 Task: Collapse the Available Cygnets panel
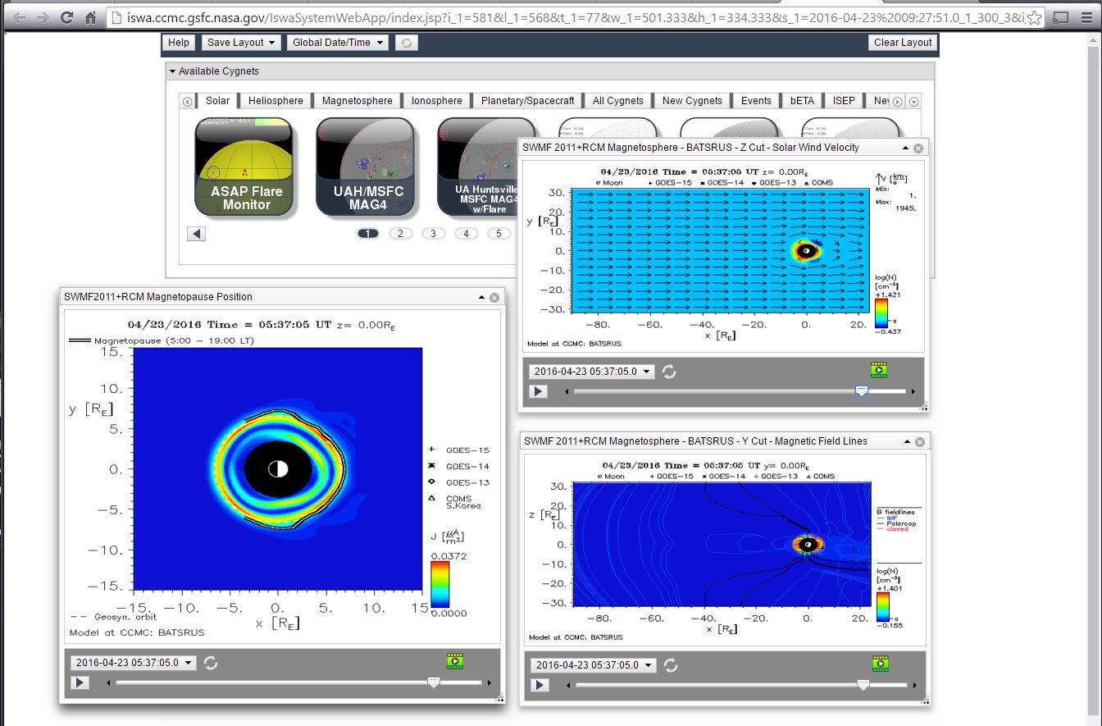(173, 71)
